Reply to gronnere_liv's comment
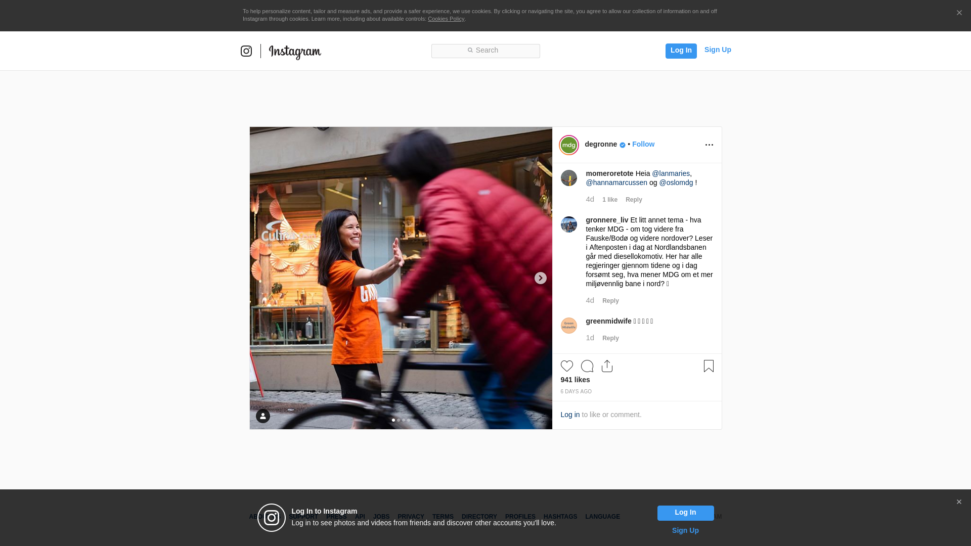971x546 pixels. tap(610, 301)
